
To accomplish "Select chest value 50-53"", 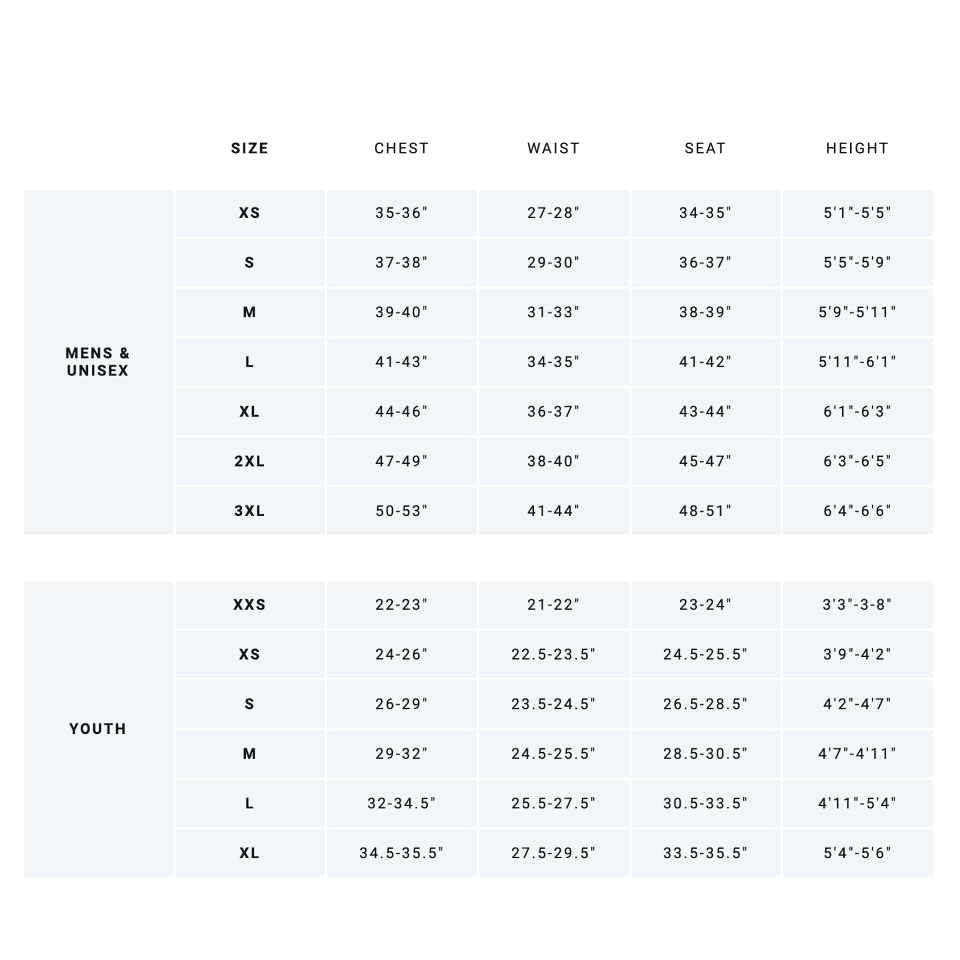I will [x=402, y=511].
